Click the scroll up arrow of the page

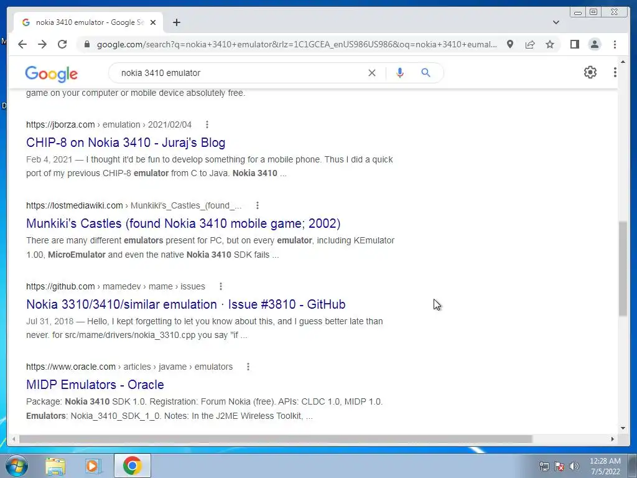[623, 62]
